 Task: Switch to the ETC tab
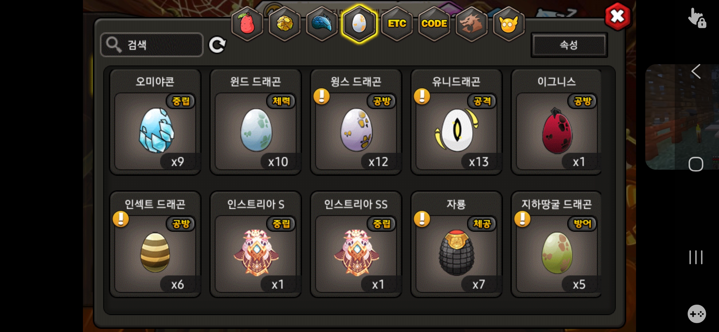pos(397,24)
